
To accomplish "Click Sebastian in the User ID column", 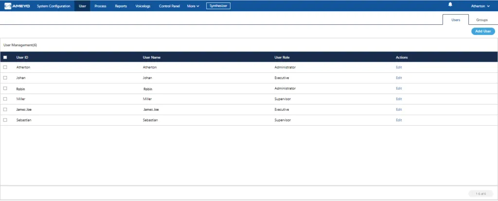I will 24,120.
